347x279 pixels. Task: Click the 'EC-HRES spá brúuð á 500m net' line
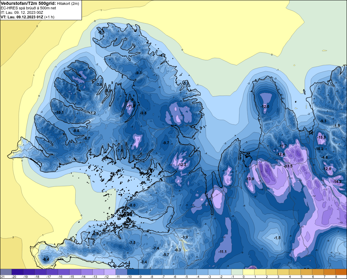[28, 8]
